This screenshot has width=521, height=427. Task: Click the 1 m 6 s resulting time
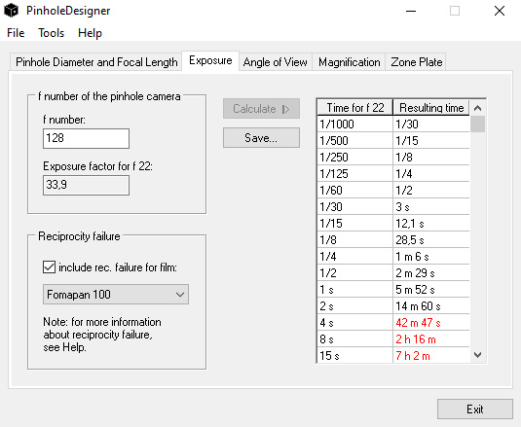pos(431,257)
